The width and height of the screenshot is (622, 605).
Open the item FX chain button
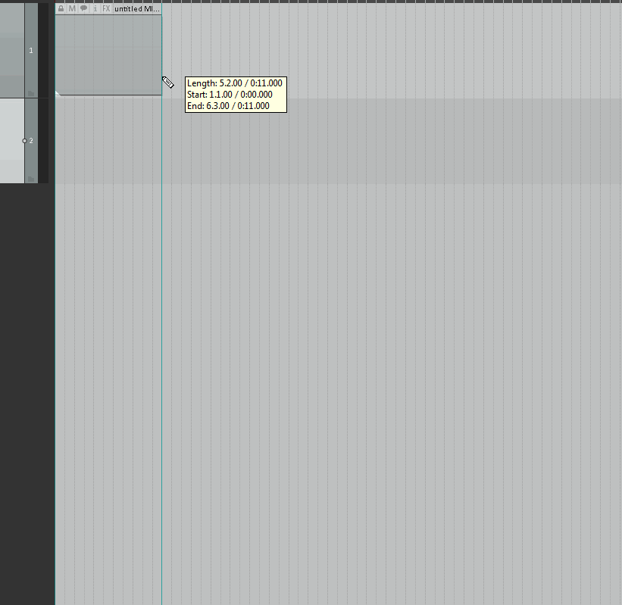(106, 8)
